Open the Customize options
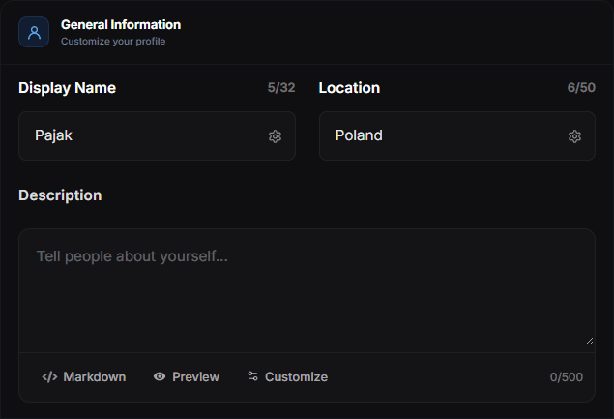This screenshot has height=419, width=614. pos(288,377)
